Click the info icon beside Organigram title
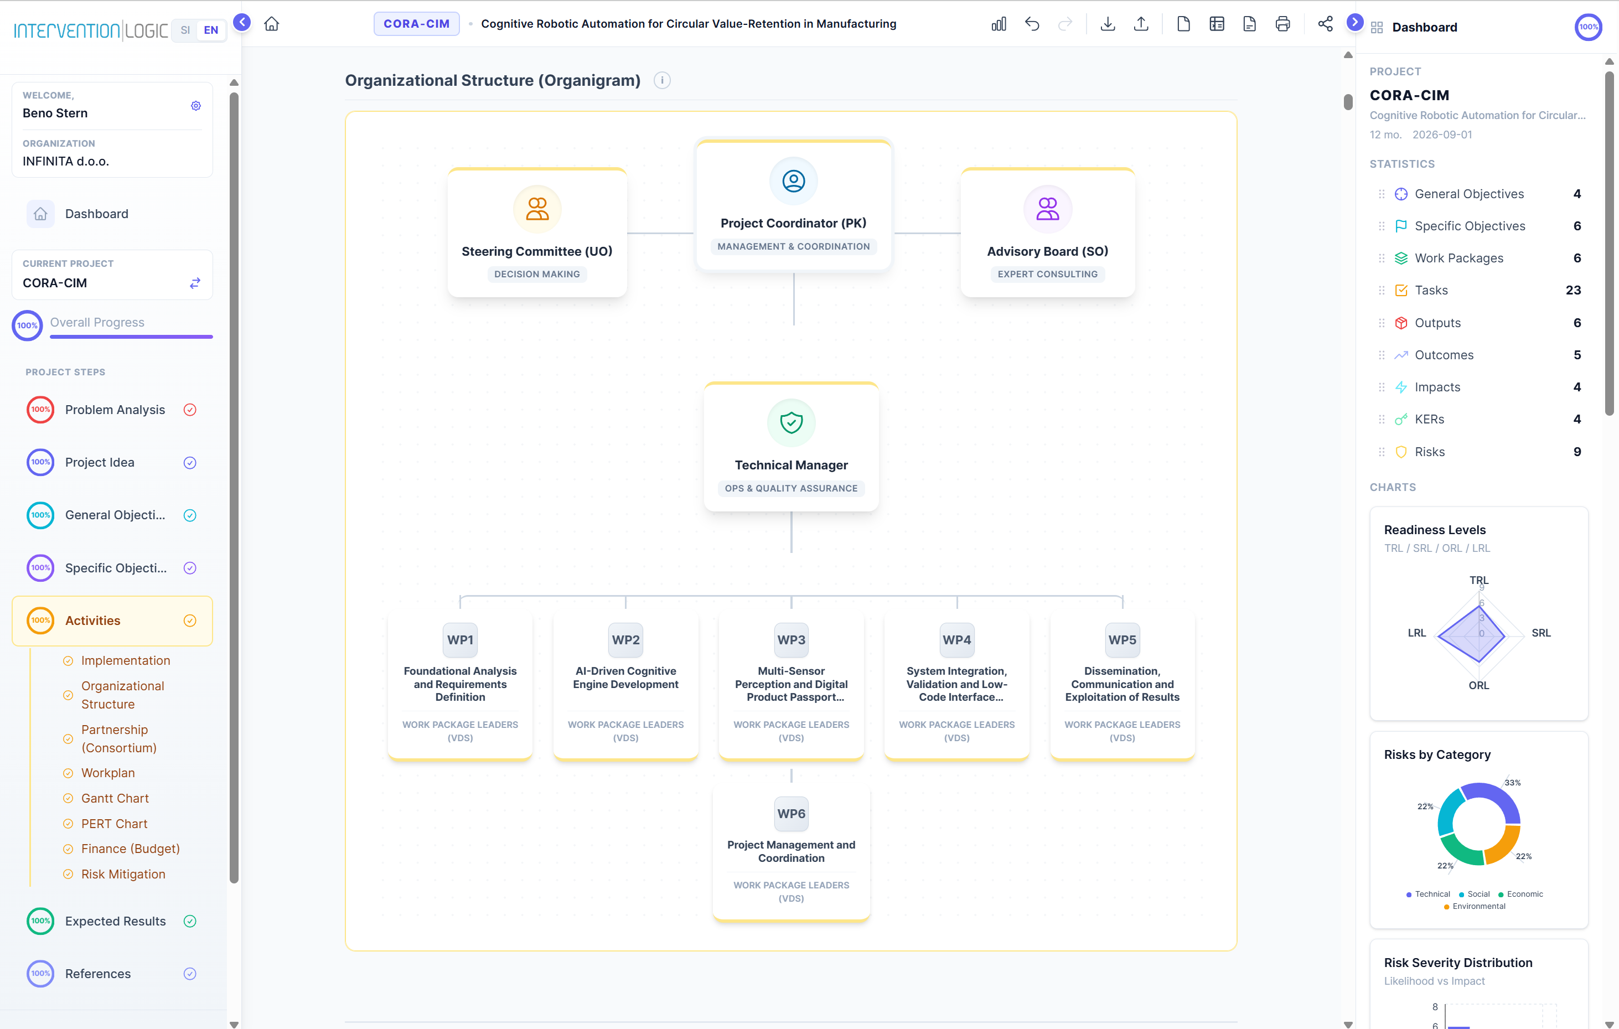Viewport: 1619px width, 1029px height. [x=662, y=81]
